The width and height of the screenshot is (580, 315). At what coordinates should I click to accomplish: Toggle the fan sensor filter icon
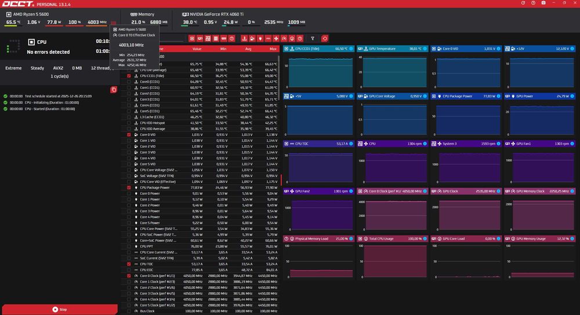276,38
